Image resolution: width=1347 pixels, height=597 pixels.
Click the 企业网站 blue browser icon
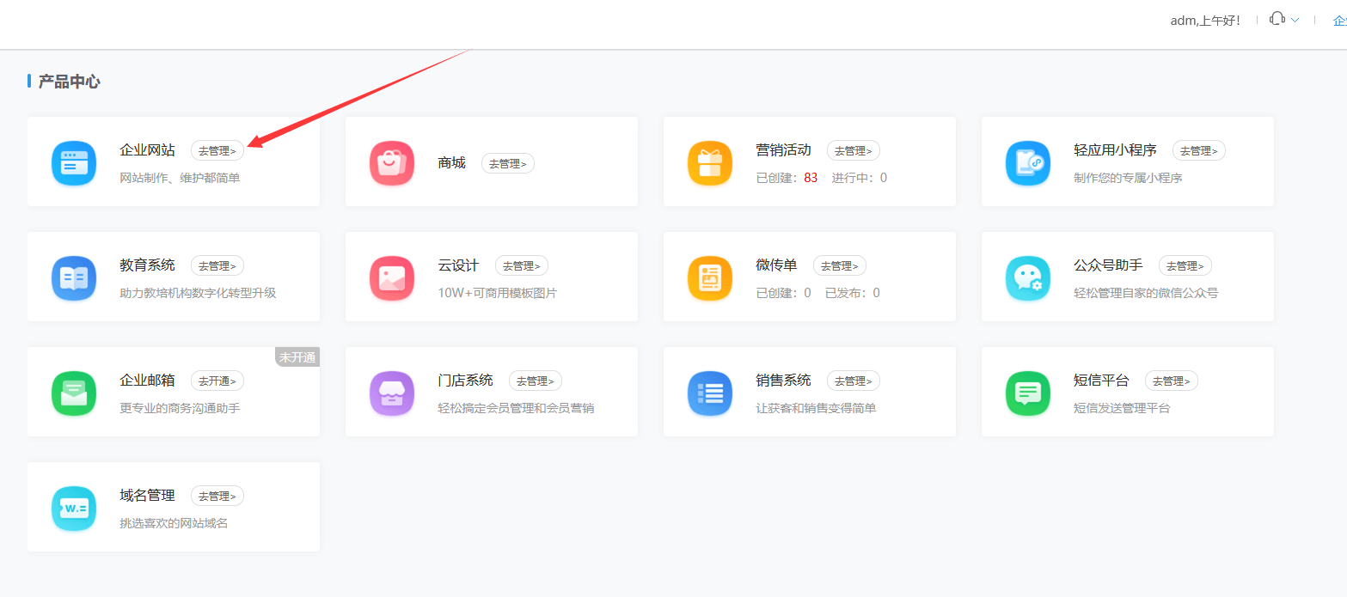pos(74,163)
